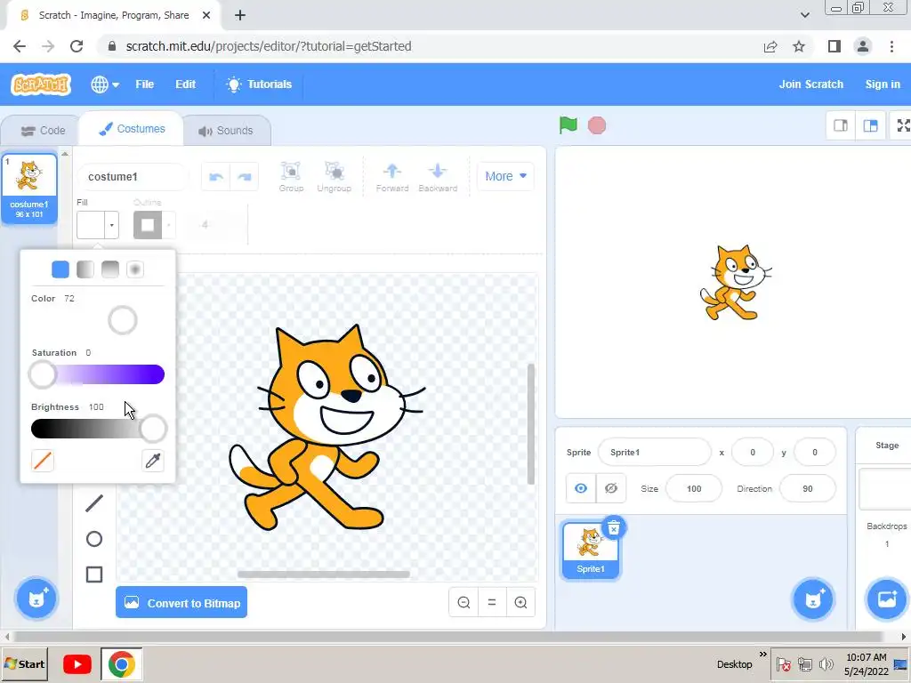The height and width of the screenshot is (683, 911).
Task: Select solid fill style swatch
Action: click(x=60, y=269)
